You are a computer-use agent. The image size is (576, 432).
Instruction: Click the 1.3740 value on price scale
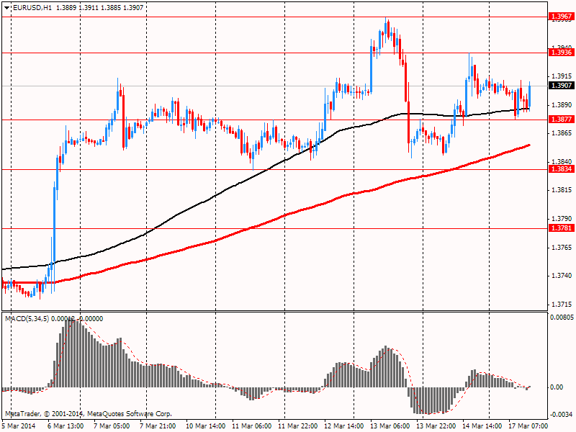(562, 276)
